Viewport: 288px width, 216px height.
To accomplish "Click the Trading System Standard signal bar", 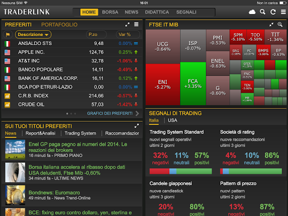I will [x=181, y=171].
